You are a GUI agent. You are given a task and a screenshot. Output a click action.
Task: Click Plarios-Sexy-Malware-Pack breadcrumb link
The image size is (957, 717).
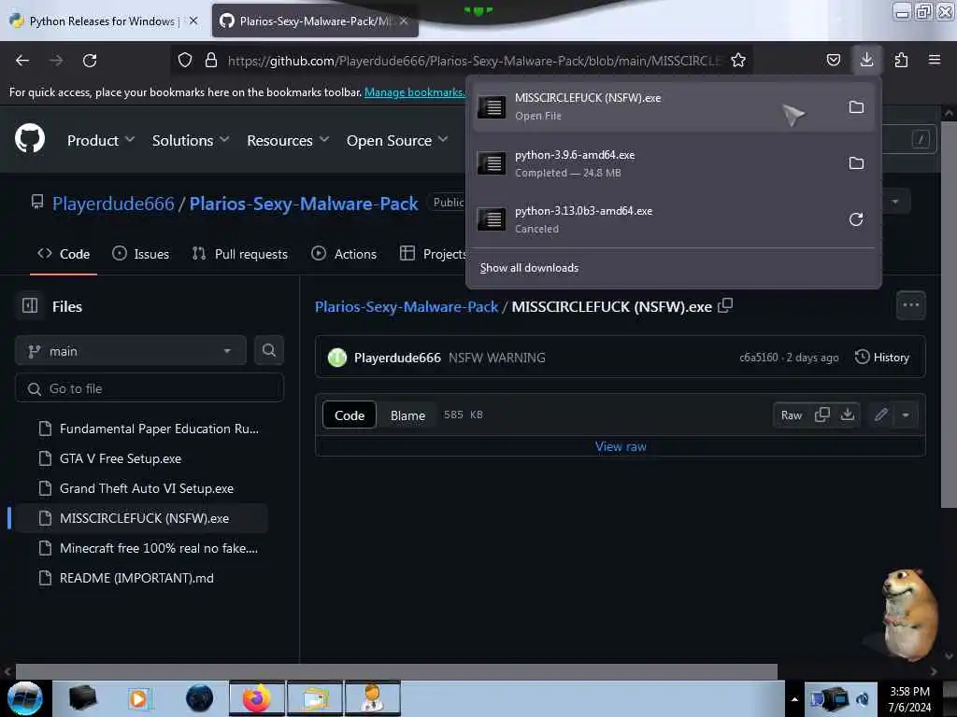tap(407, 306)
